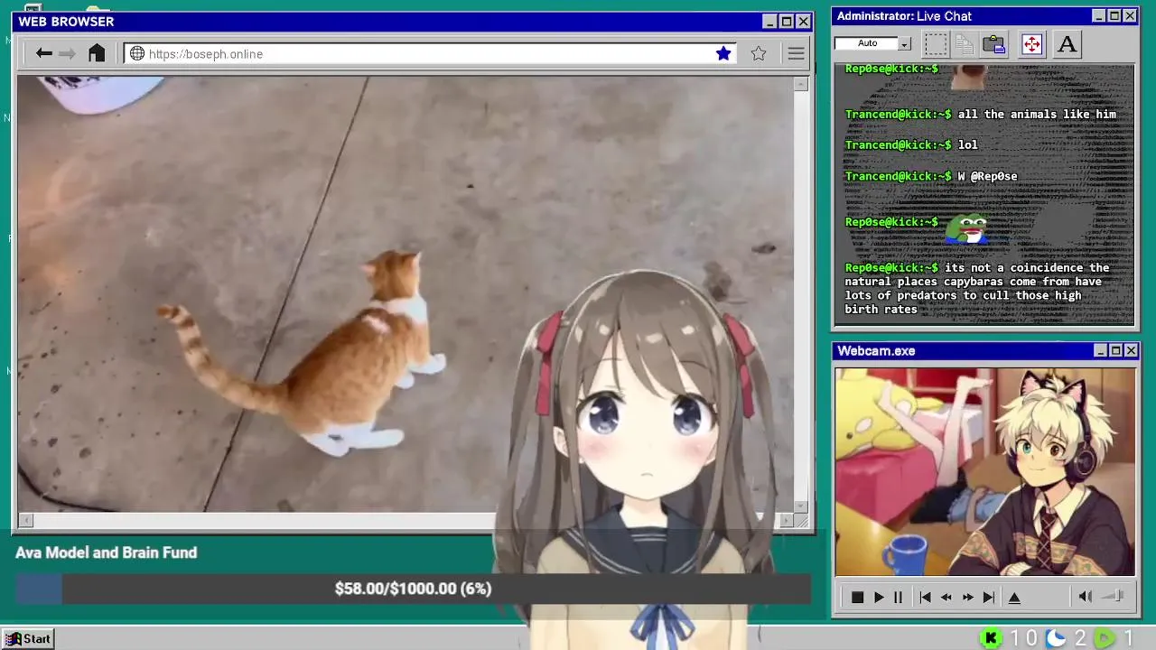This screenshot has width=1156, height=650.
Task: Click the copy pages icon in Live Chat
Action: tap(965, 43)
